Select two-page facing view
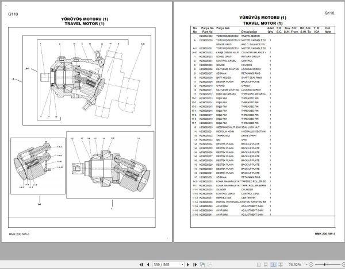This screenshot has width=345, height=269. (x=273, y=264)
